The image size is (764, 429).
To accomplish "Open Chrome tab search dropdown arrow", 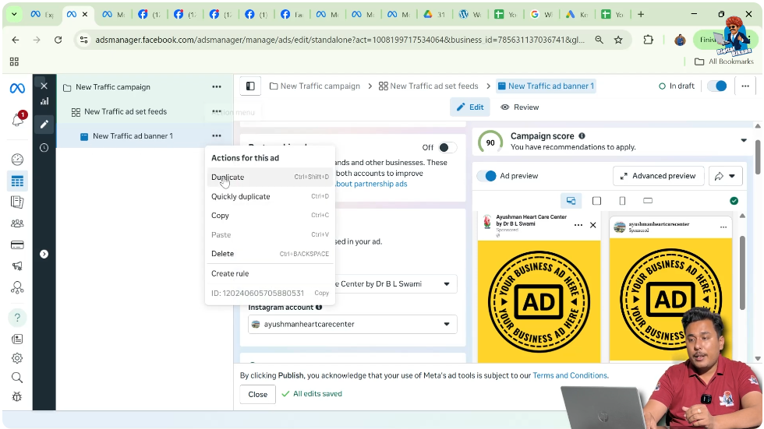I will [x=14, y=14].
